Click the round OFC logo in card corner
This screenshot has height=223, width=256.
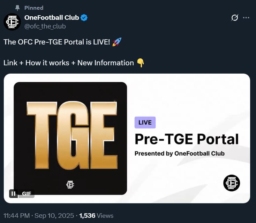click(232, 183)
